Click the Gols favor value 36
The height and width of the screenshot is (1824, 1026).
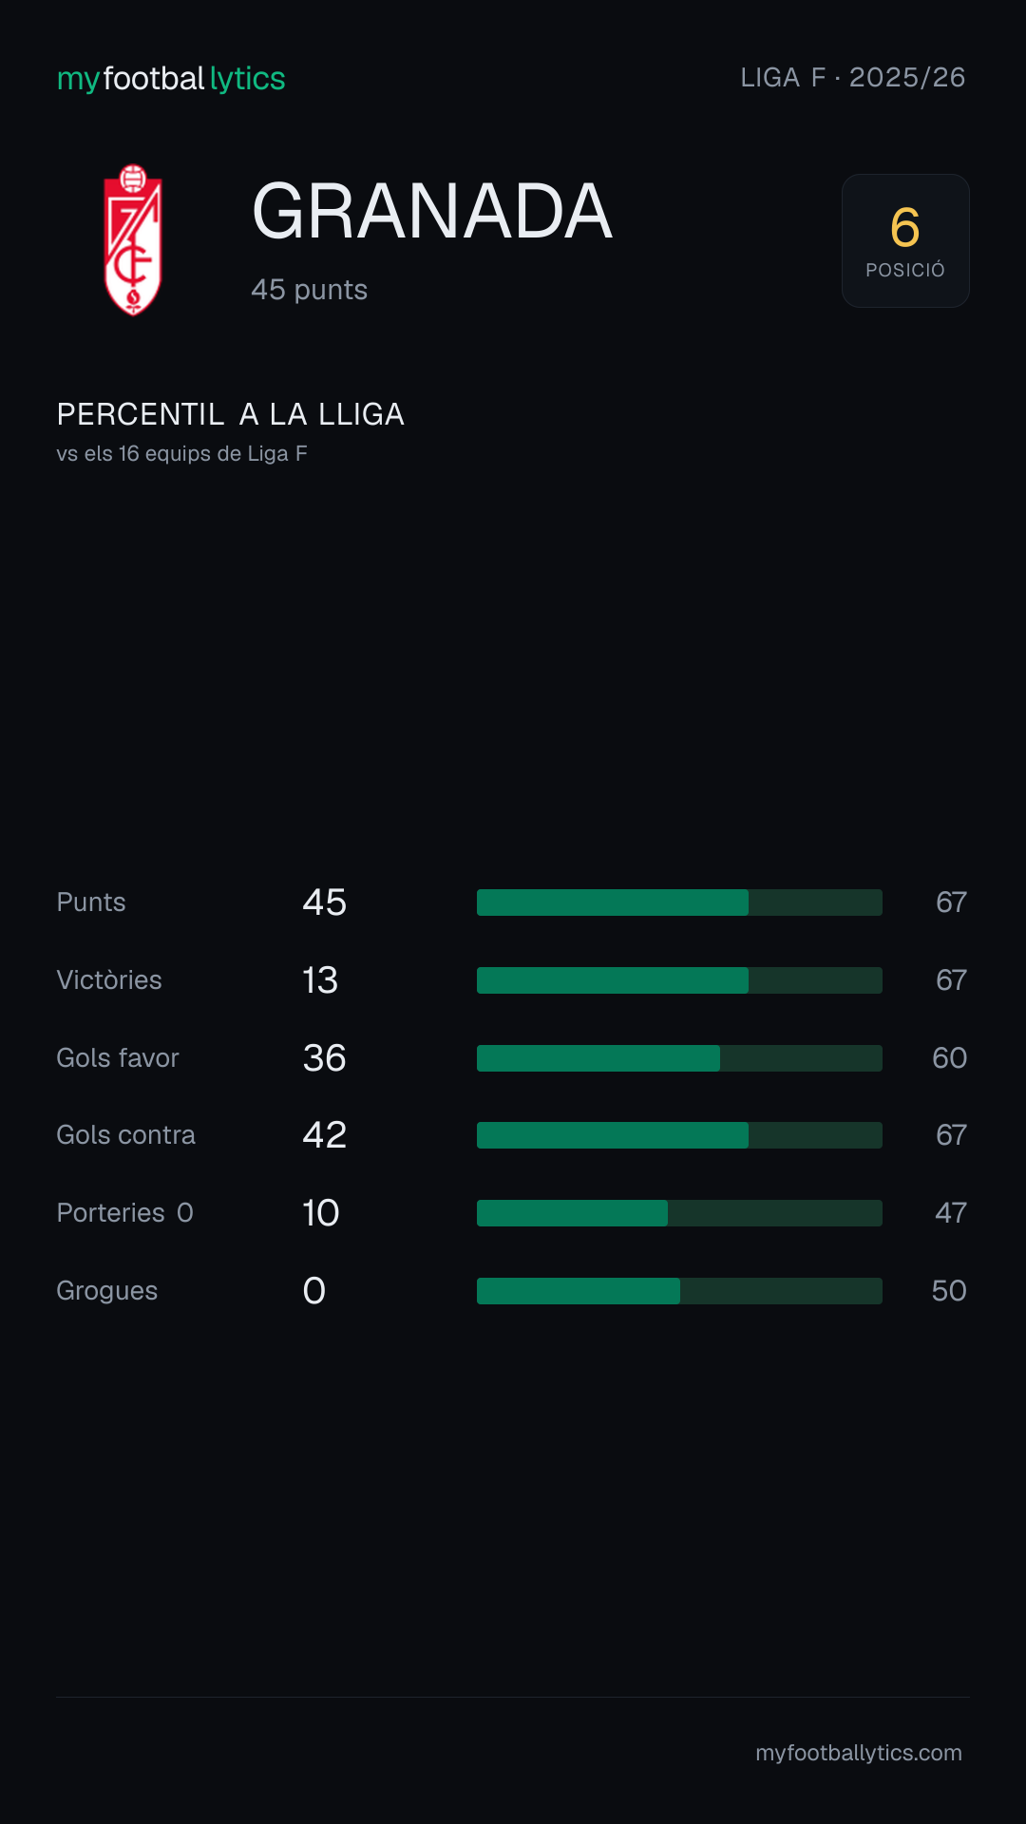tap(324, 1058)
